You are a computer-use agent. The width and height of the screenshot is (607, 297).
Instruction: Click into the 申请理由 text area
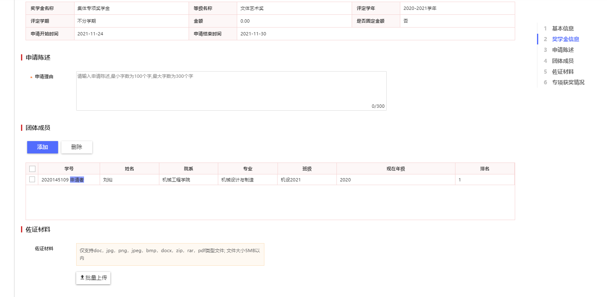coord(231,91)
